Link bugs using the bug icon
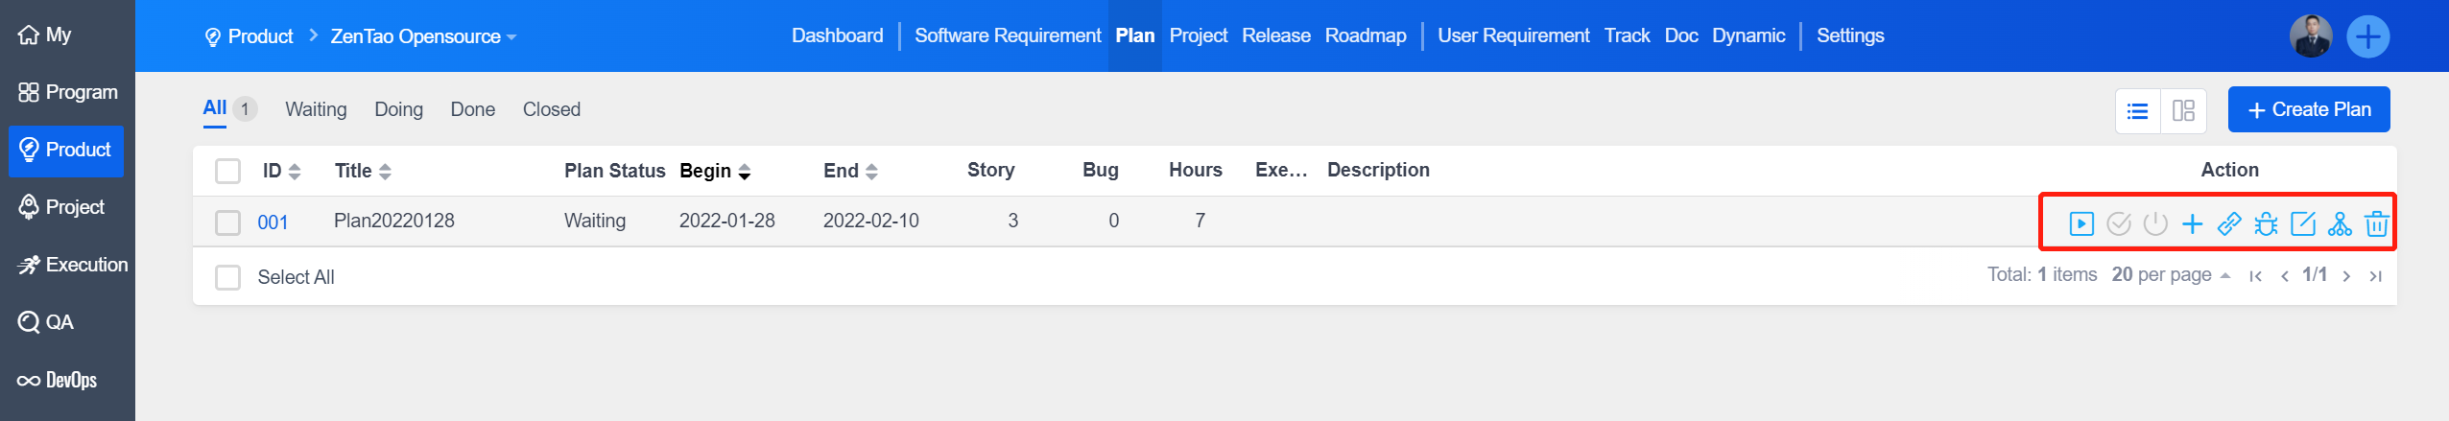This screenshot has height=421, width=2449. pos(2266,224)
